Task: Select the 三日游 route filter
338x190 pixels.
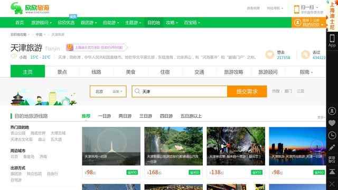Action: coord(146,116)
